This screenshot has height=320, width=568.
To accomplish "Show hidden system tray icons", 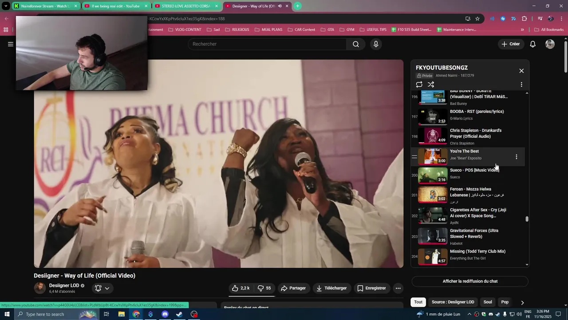I will tap(469, 314).
